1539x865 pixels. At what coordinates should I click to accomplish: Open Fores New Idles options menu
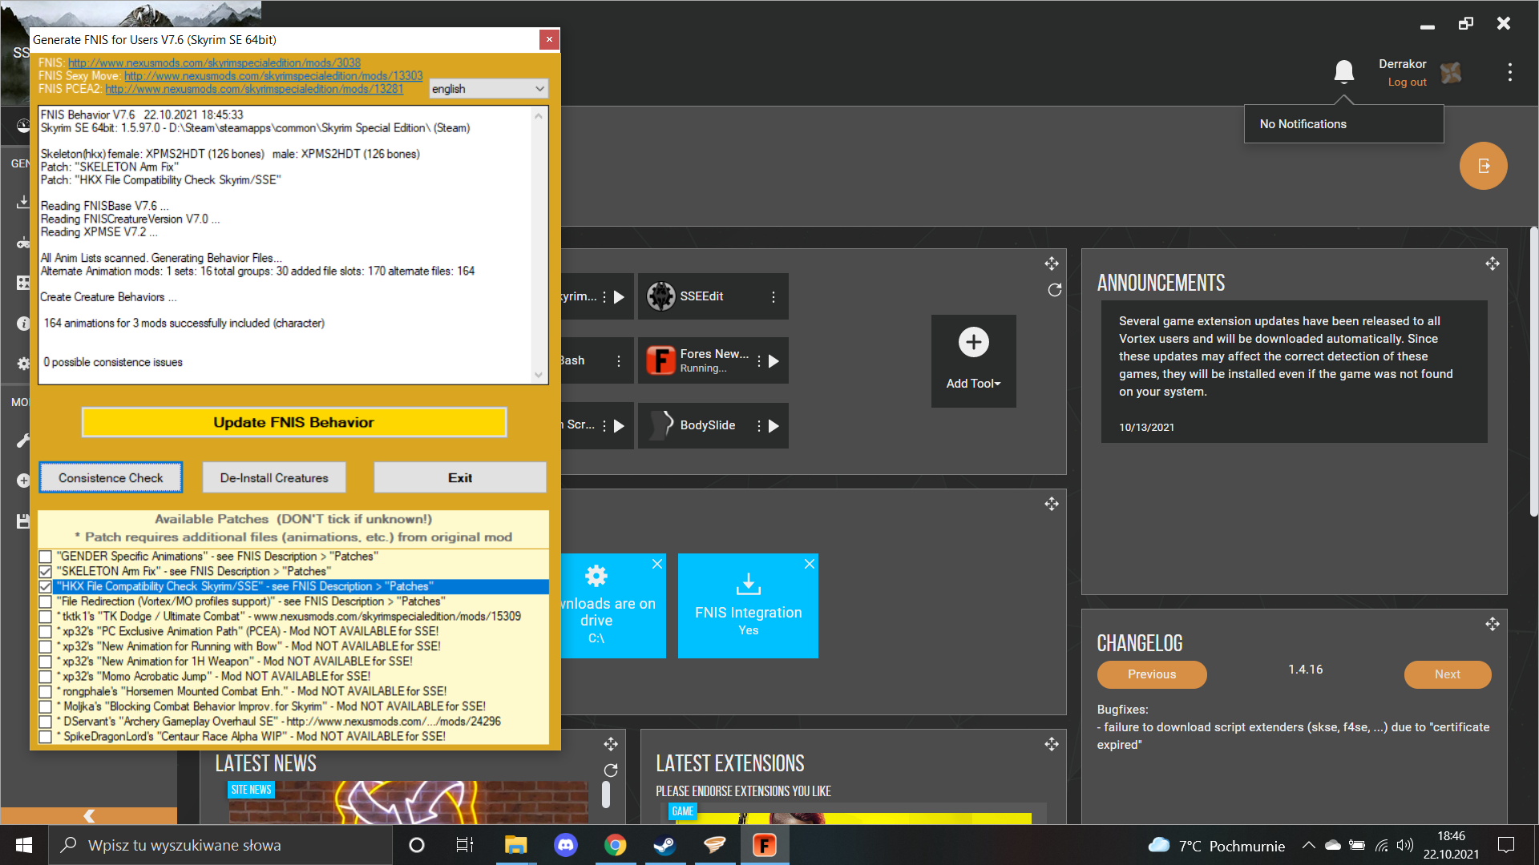pos(758,361)
